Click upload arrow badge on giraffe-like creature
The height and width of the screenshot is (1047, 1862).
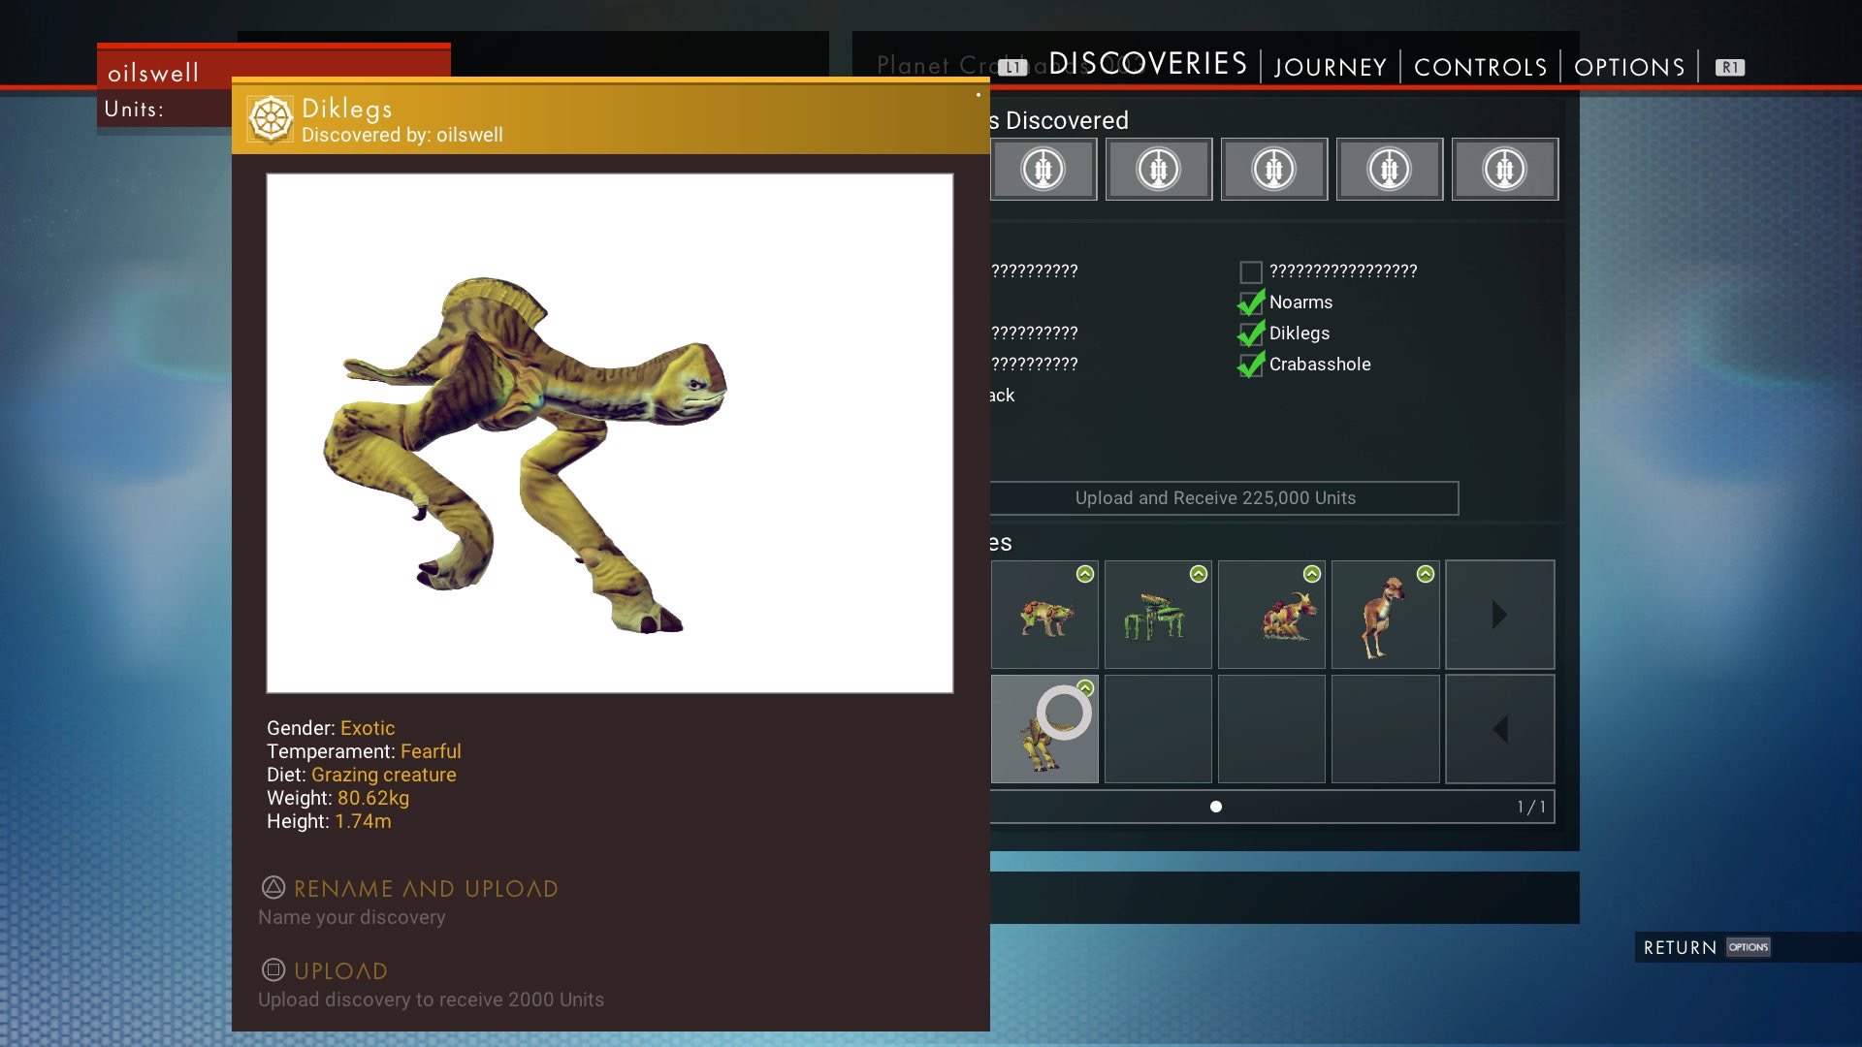pyautogui.click(x=1425, y=574)
